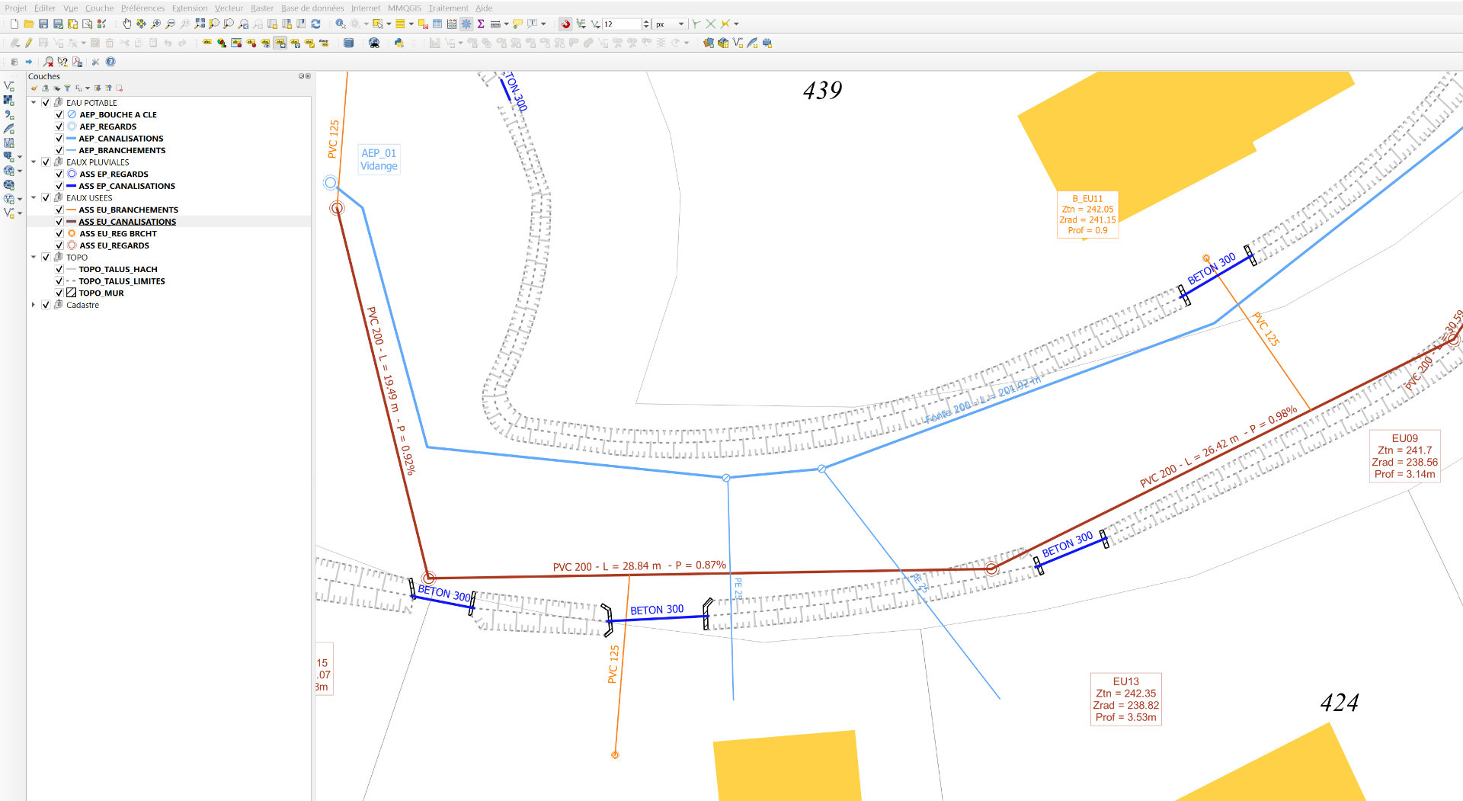Toggle visibility of the EAUX PLUVIALES group

point(46,162)
